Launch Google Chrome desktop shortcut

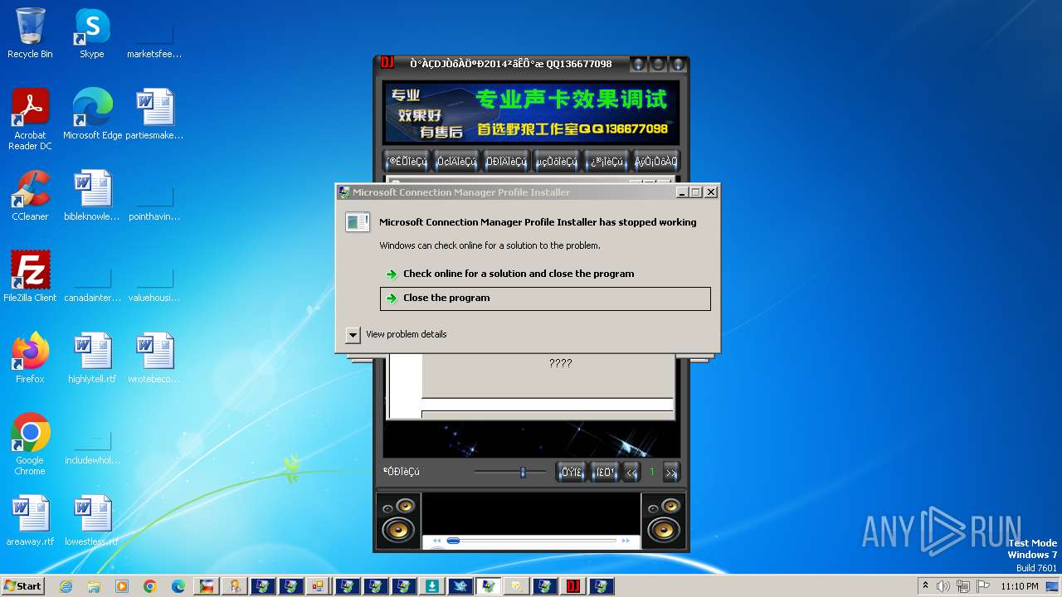pyautogui.click(x=30, y=444)
